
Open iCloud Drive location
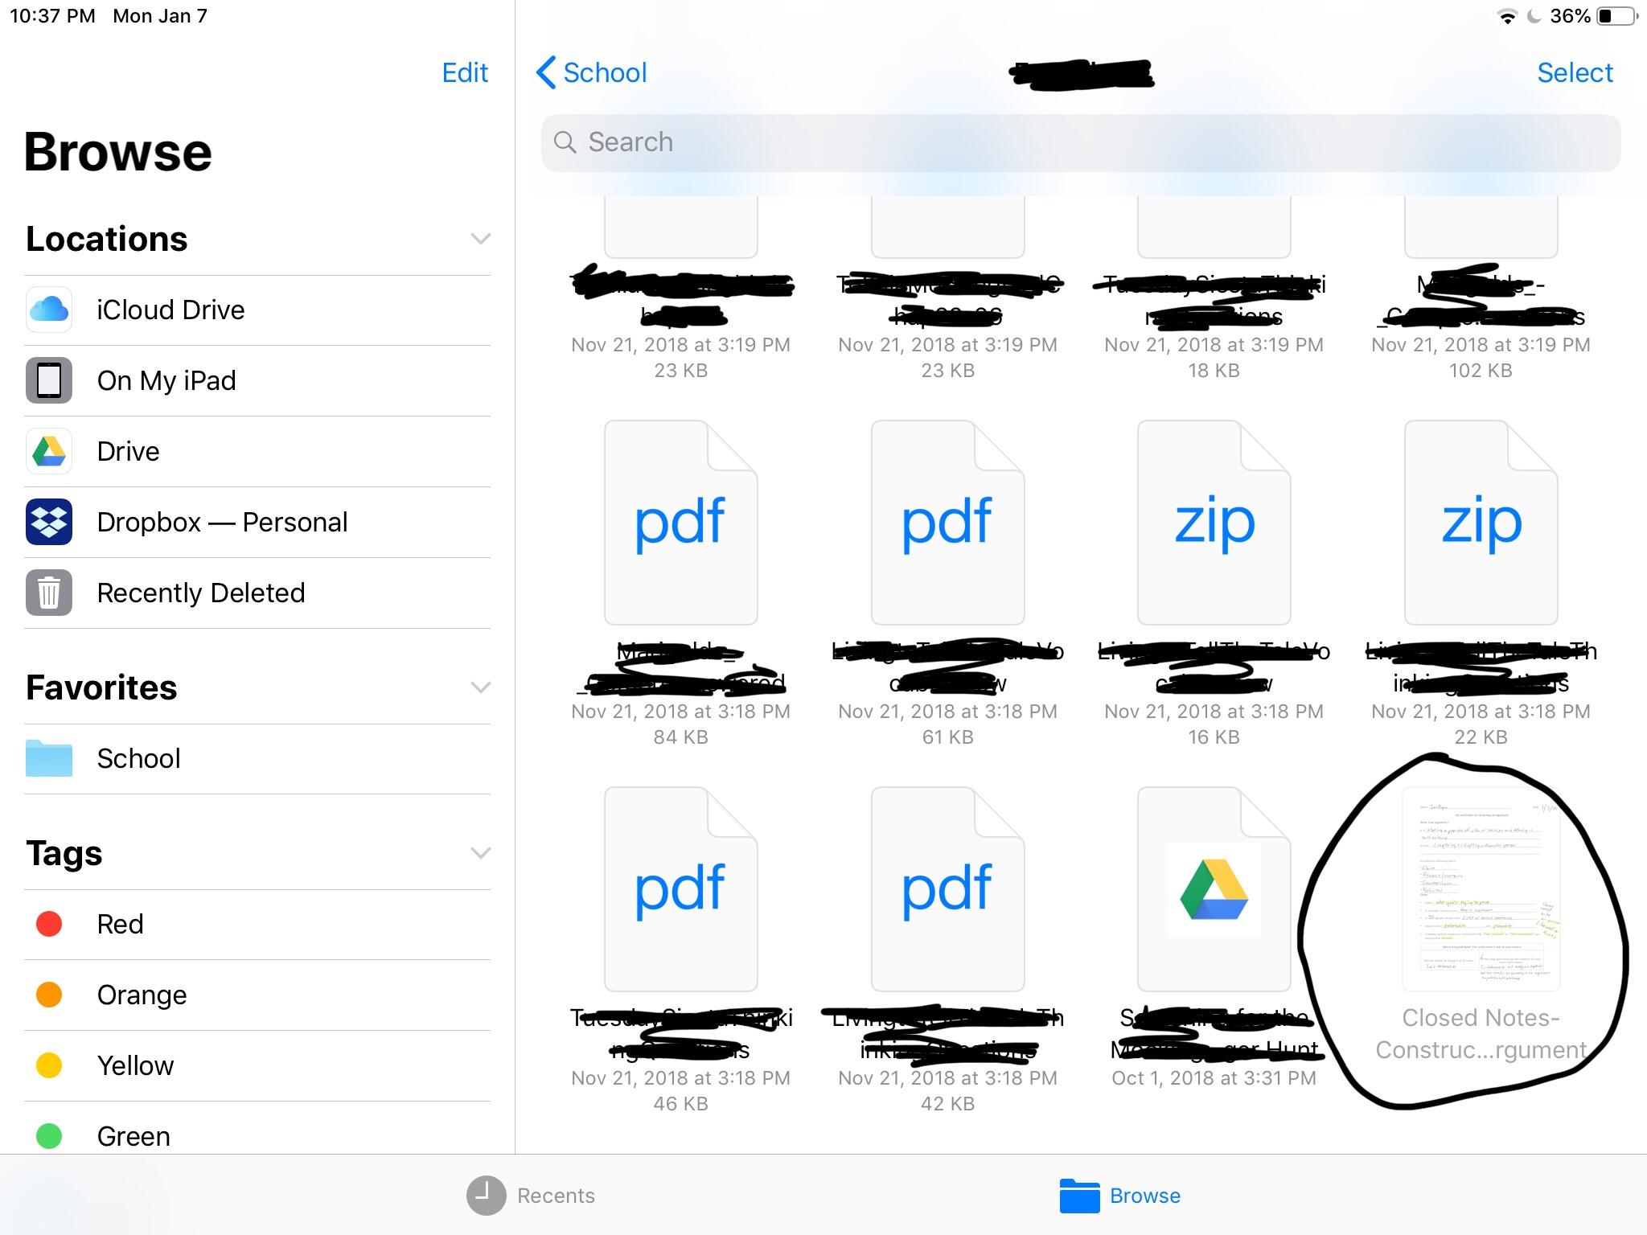coord(170,310)
